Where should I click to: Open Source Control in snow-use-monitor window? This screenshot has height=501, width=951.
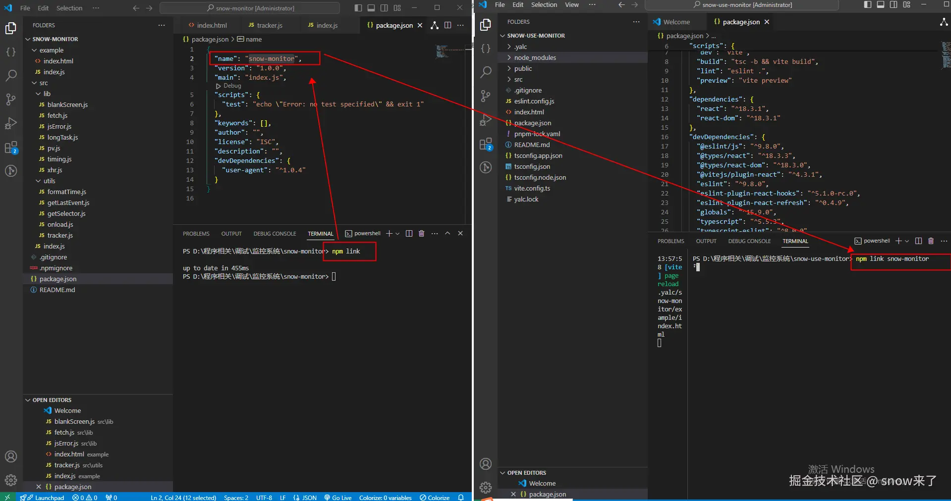point(486,96)
